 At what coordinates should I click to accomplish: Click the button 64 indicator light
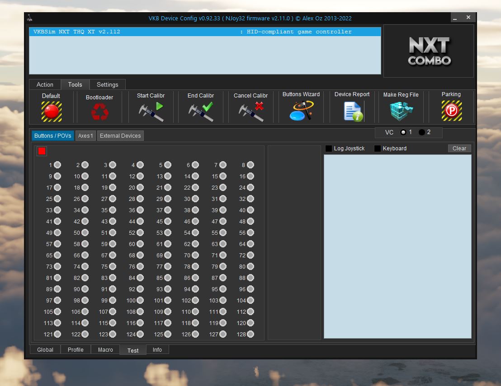click(x=250, y=244)
